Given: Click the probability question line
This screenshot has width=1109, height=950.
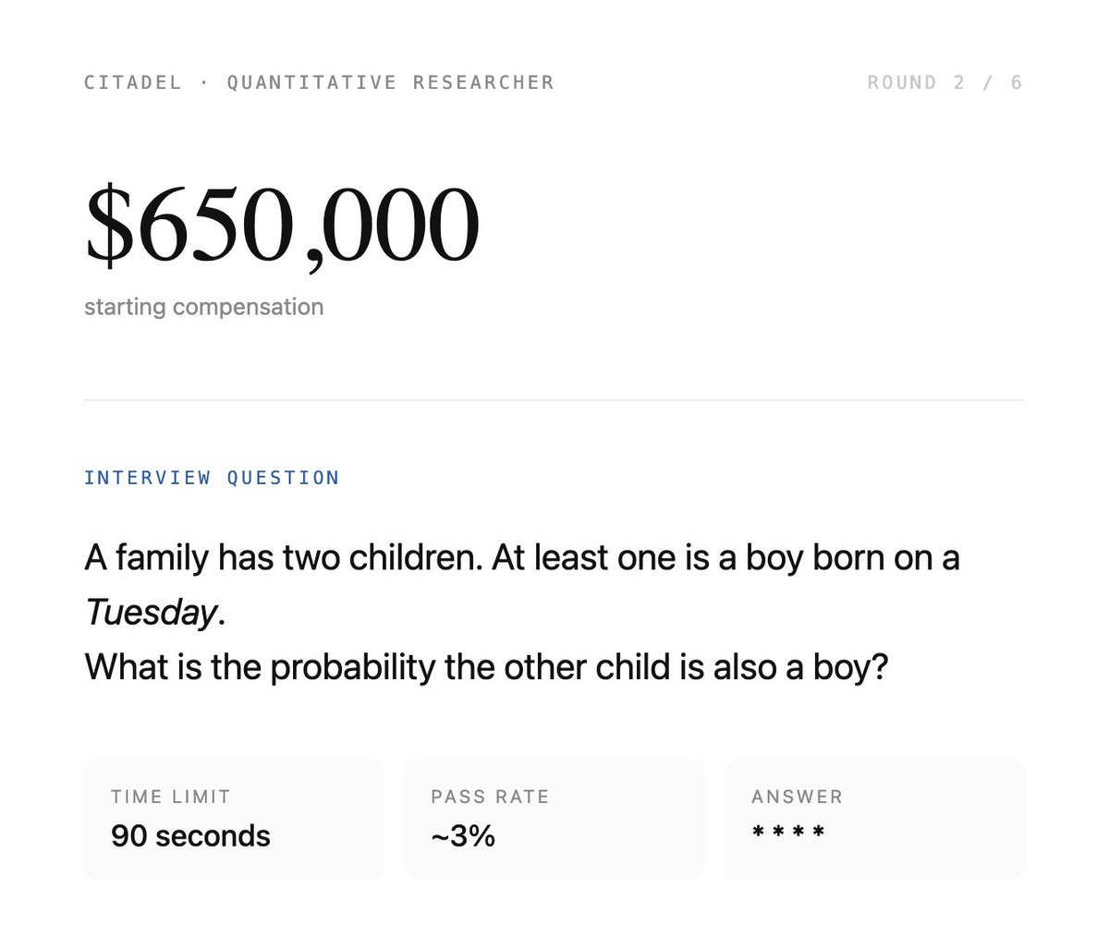Looking at the screenshot, I should point(486,667).
